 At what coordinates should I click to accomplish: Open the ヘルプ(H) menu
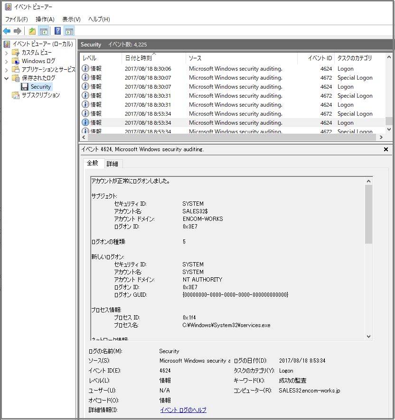tap(99, 19)
